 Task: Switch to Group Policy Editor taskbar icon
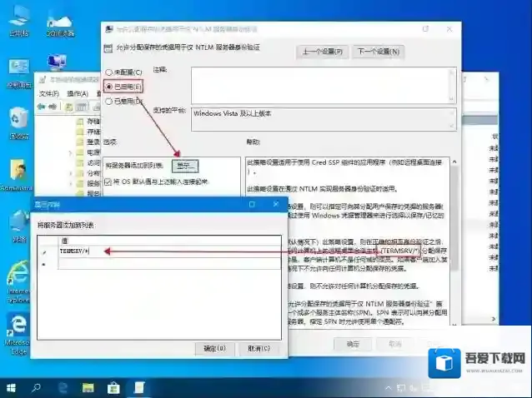(139, 388)
